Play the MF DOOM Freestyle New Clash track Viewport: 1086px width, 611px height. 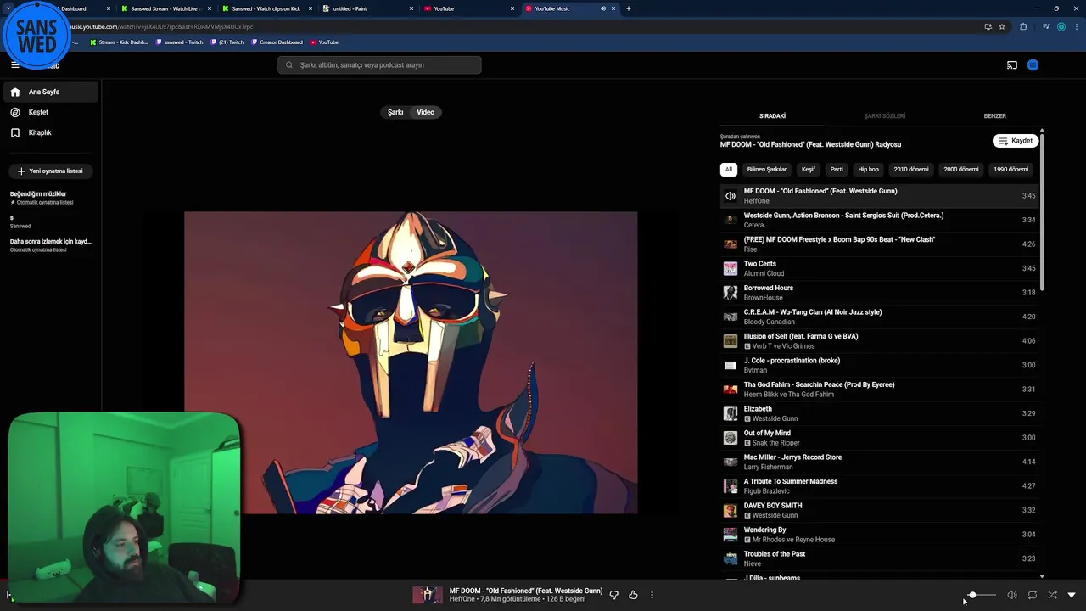point(880,244)
